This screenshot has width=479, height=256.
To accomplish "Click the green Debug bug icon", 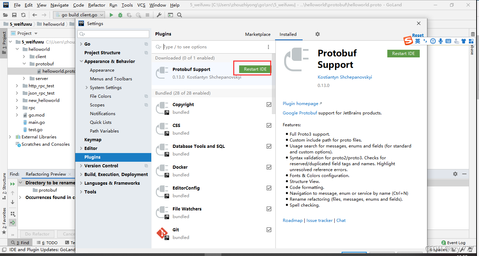I will 120,15.
